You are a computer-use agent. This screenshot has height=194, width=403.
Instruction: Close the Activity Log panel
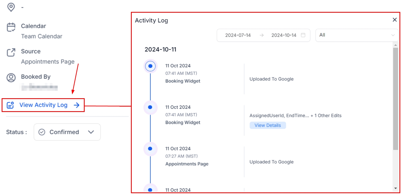[395, 20]
